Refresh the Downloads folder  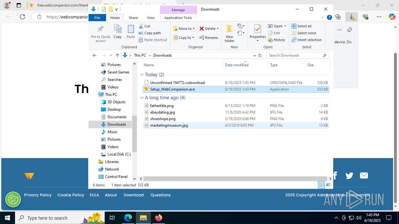[260, 55]
